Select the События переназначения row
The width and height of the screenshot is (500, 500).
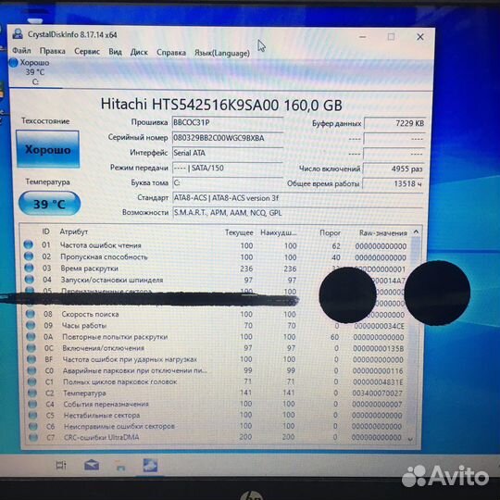coord(217,404)
